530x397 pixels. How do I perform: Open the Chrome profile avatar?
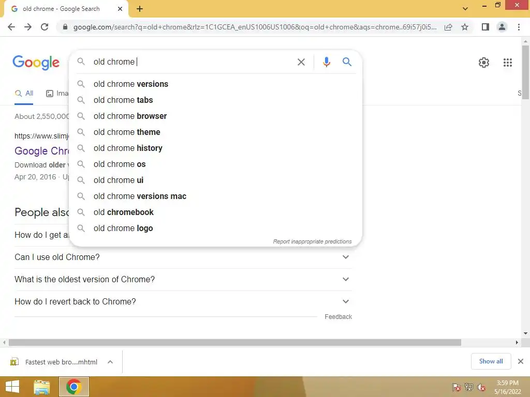coord(502,27)
